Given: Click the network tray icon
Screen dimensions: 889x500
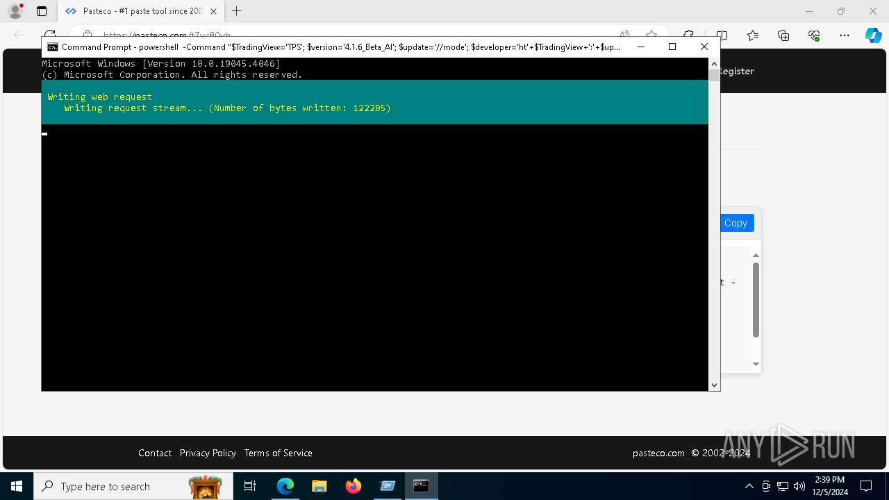Looking at the screenshot, I should click(x=783, y=486).
